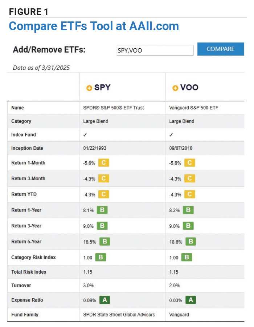
Task: Click the orange plus icon beside SPY
Action: [89, 87]
